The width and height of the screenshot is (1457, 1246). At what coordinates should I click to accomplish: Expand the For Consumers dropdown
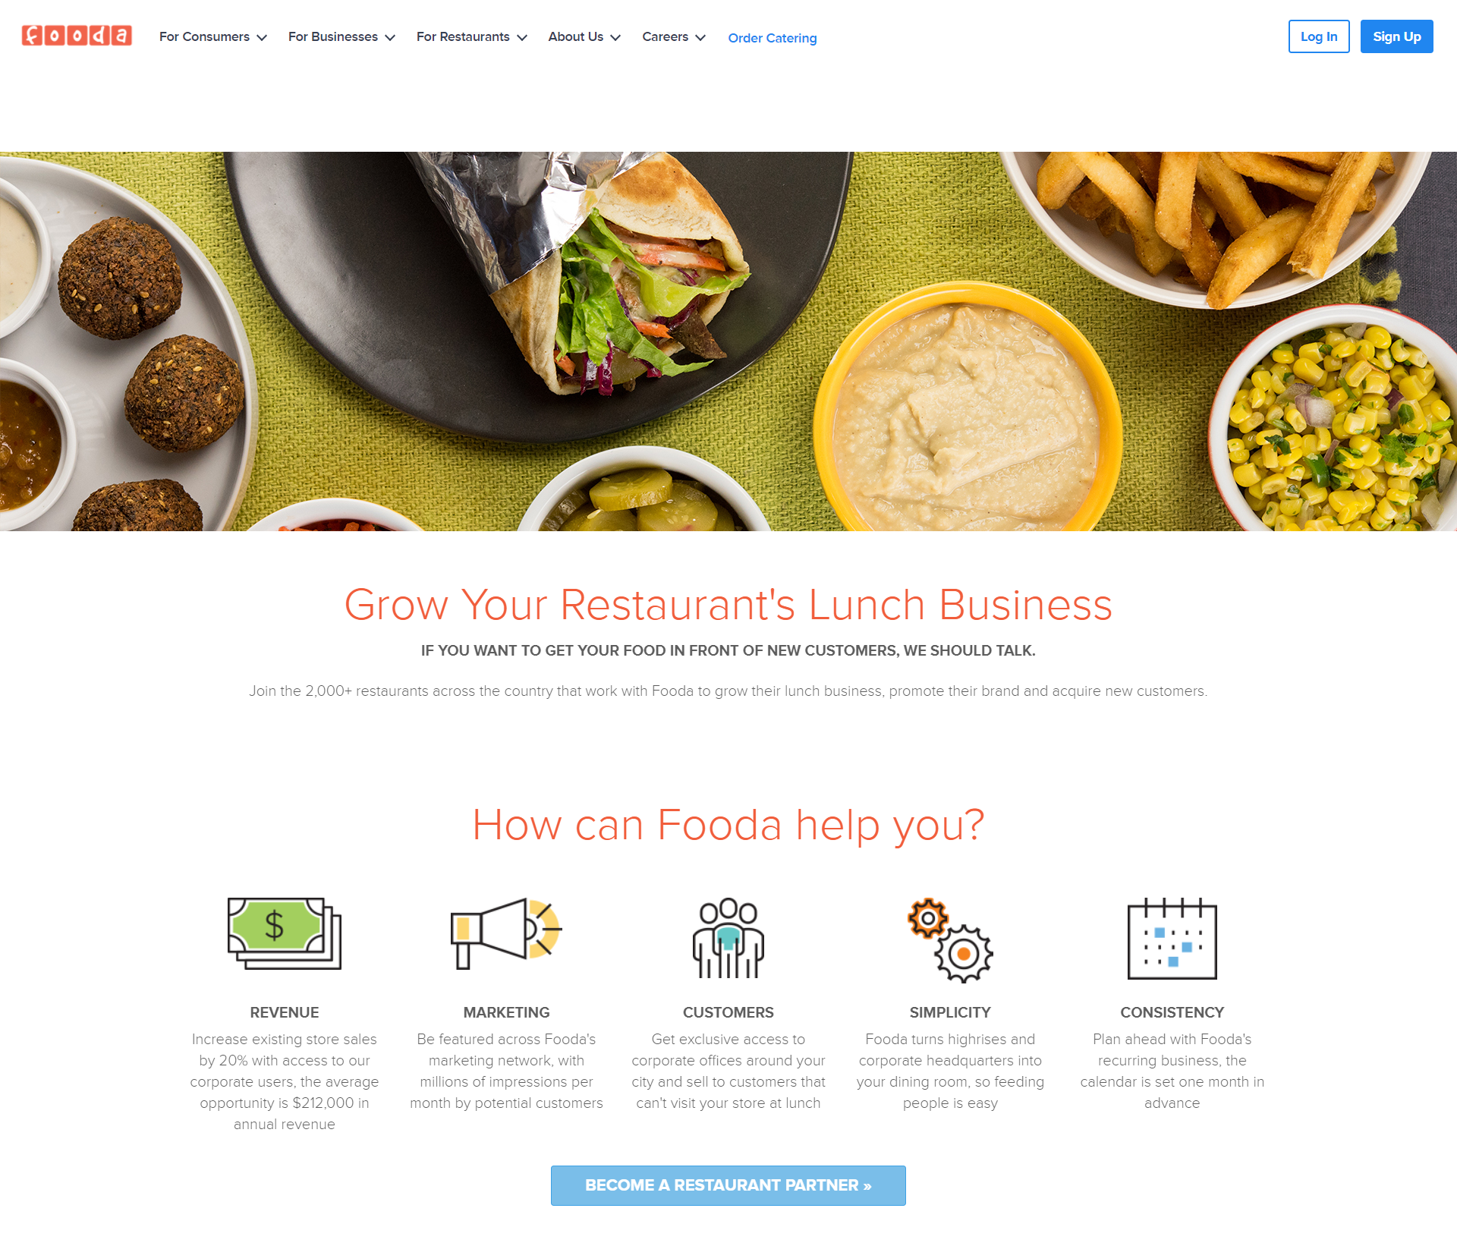coord(214,37)
